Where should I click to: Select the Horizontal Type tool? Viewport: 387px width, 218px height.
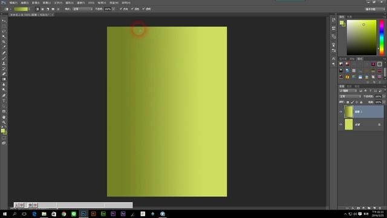[x=4, y=101]
